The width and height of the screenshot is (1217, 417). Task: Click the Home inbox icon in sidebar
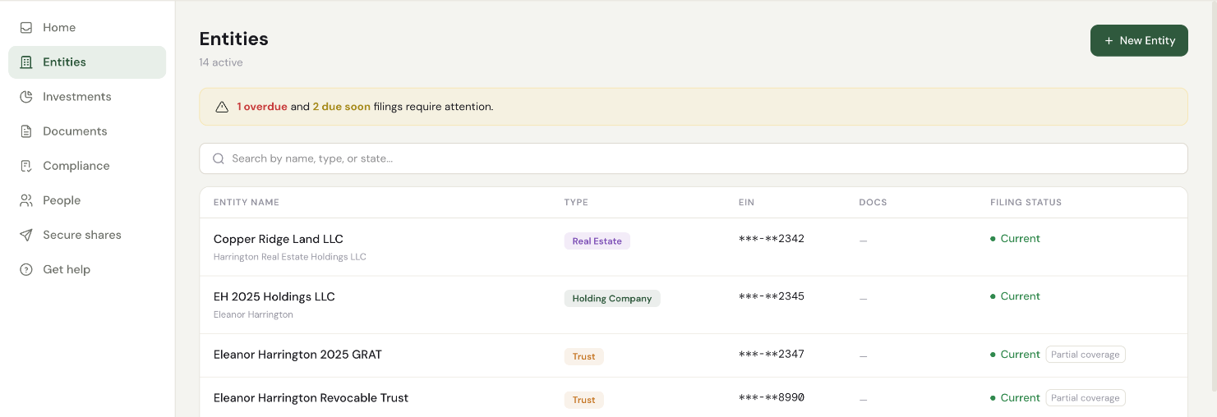[26, 27]
